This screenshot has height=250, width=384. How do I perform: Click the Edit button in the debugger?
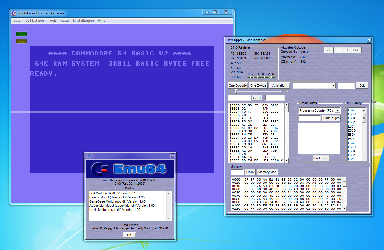[362, 85]
